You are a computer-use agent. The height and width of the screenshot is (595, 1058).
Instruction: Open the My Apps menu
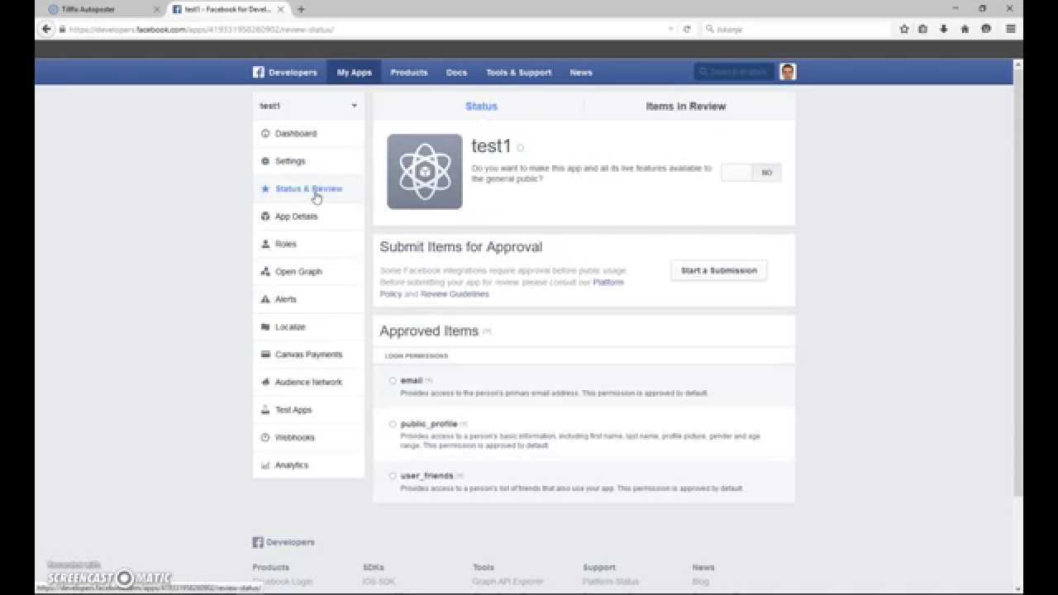(355, 73)
